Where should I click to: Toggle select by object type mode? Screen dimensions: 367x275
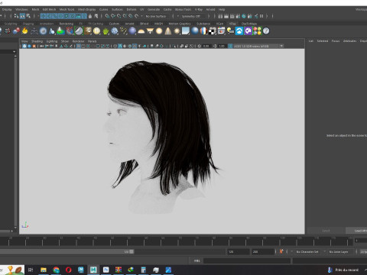[x=22, y=16]
